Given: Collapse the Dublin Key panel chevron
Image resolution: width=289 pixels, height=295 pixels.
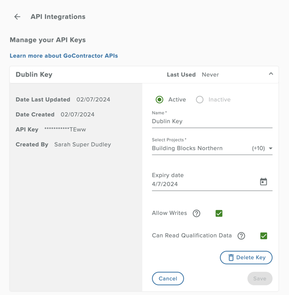Looking at the screenshot, I should pyautogui.click(x=271, y=74).
